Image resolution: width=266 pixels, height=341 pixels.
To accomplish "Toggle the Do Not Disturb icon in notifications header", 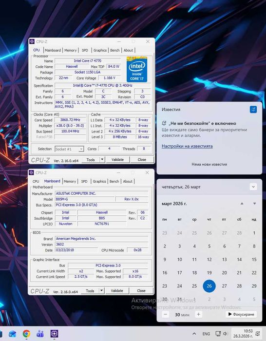I will [253, 109].
